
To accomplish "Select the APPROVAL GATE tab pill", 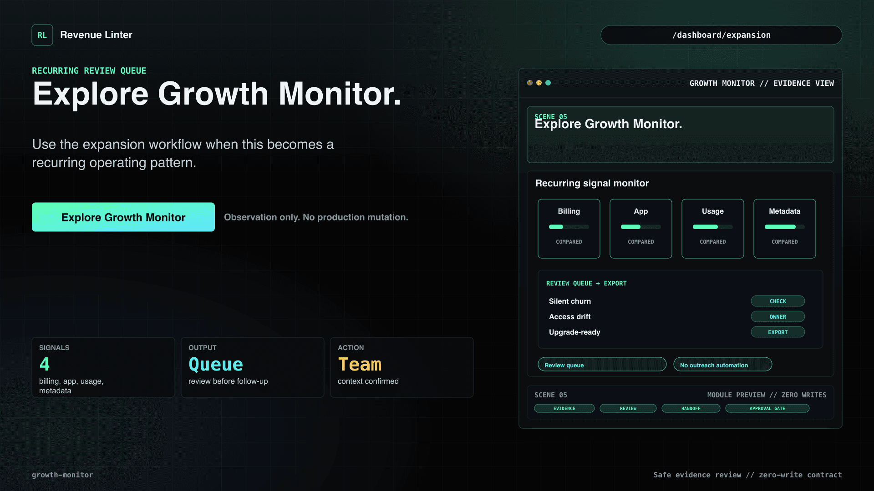I will click(767, 408).
